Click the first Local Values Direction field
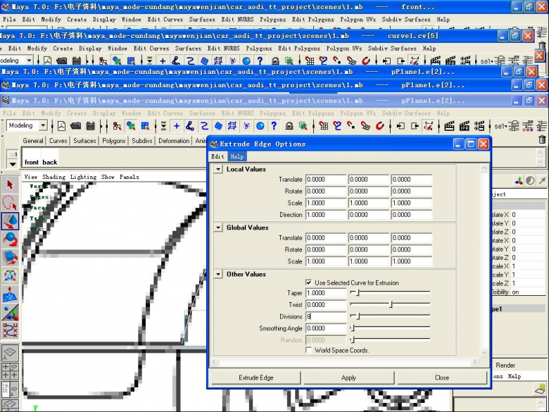 (326, 215)
